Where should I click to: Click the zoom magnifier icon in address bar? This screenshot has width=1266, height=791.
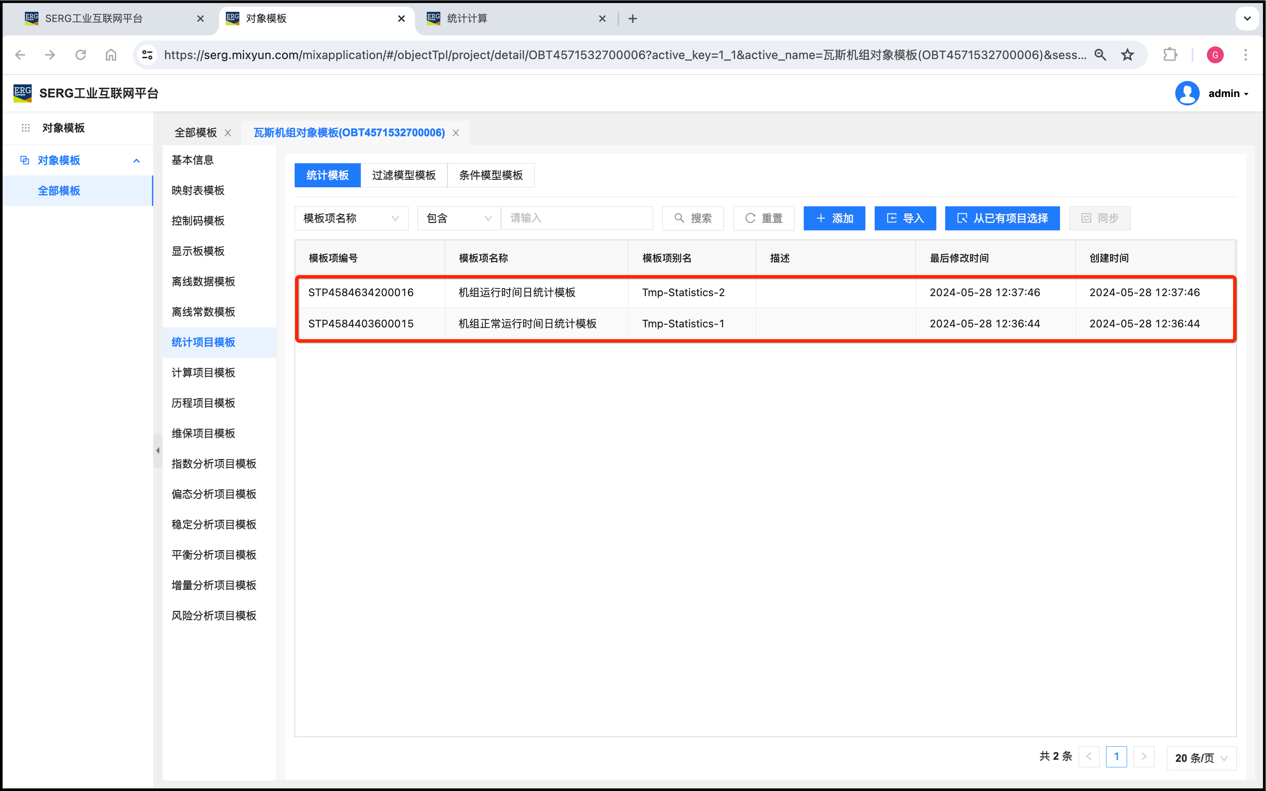click(x=1100, y=55)
